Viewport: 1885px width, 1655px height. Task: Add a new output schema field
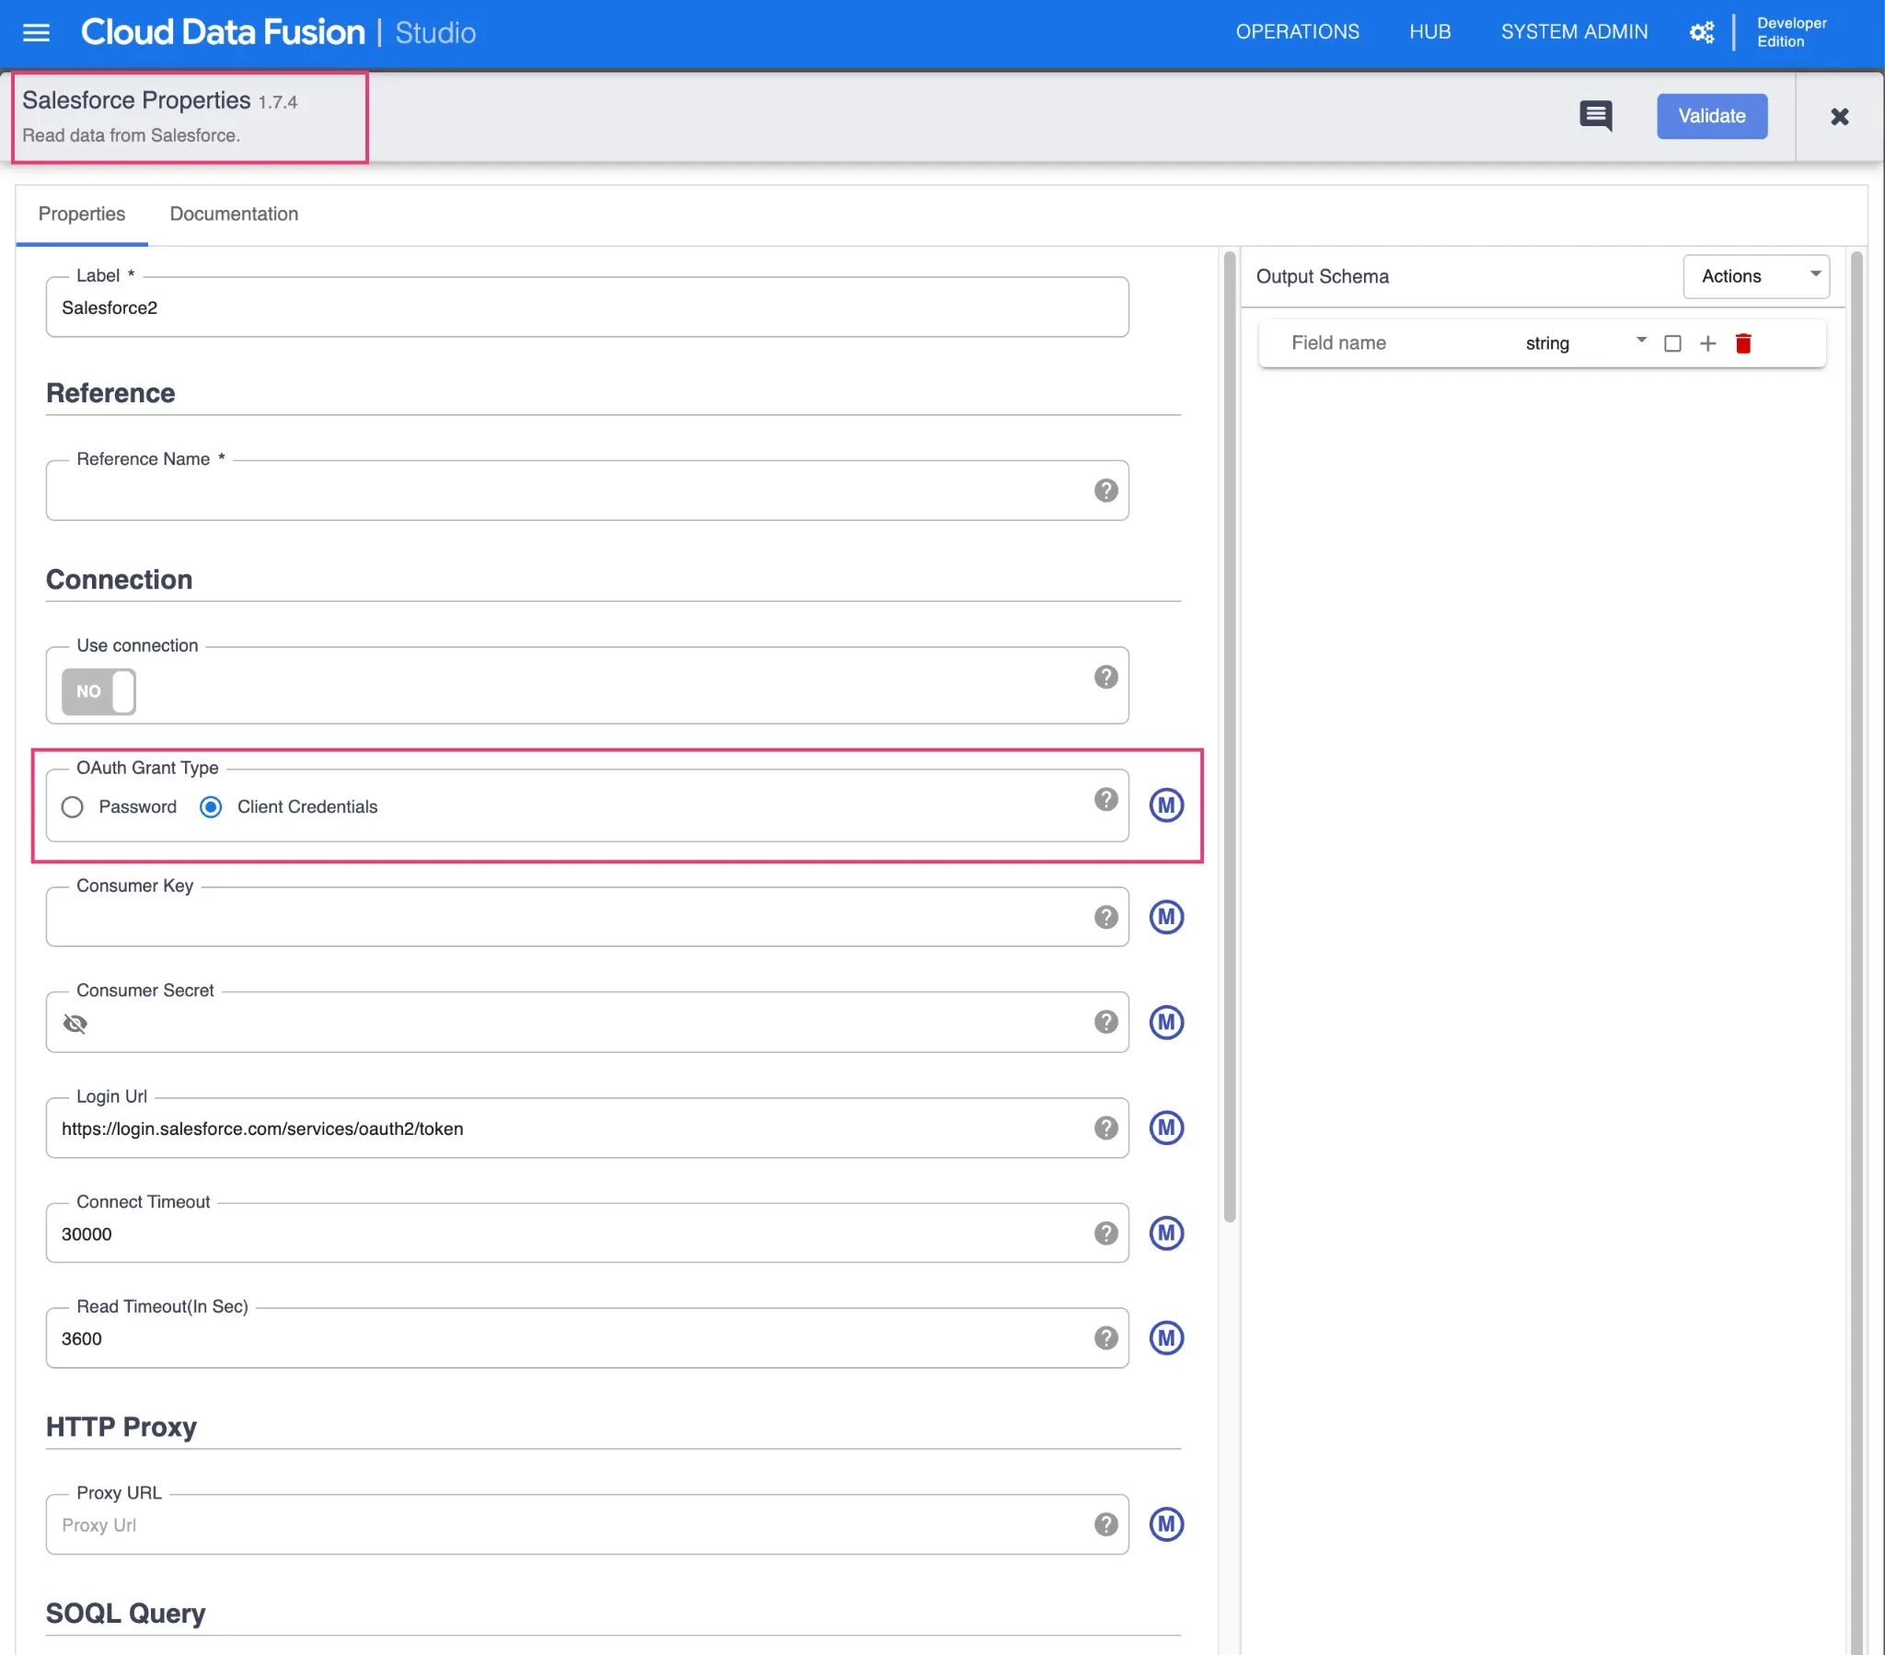click(x=1707, y=344)
